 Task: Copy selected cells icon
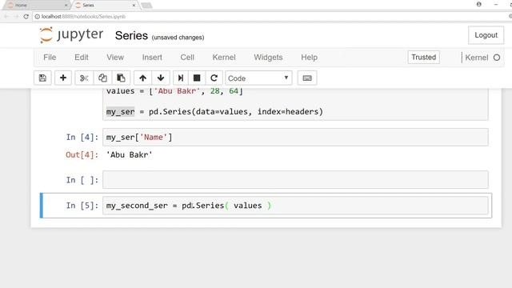point(102,78)
